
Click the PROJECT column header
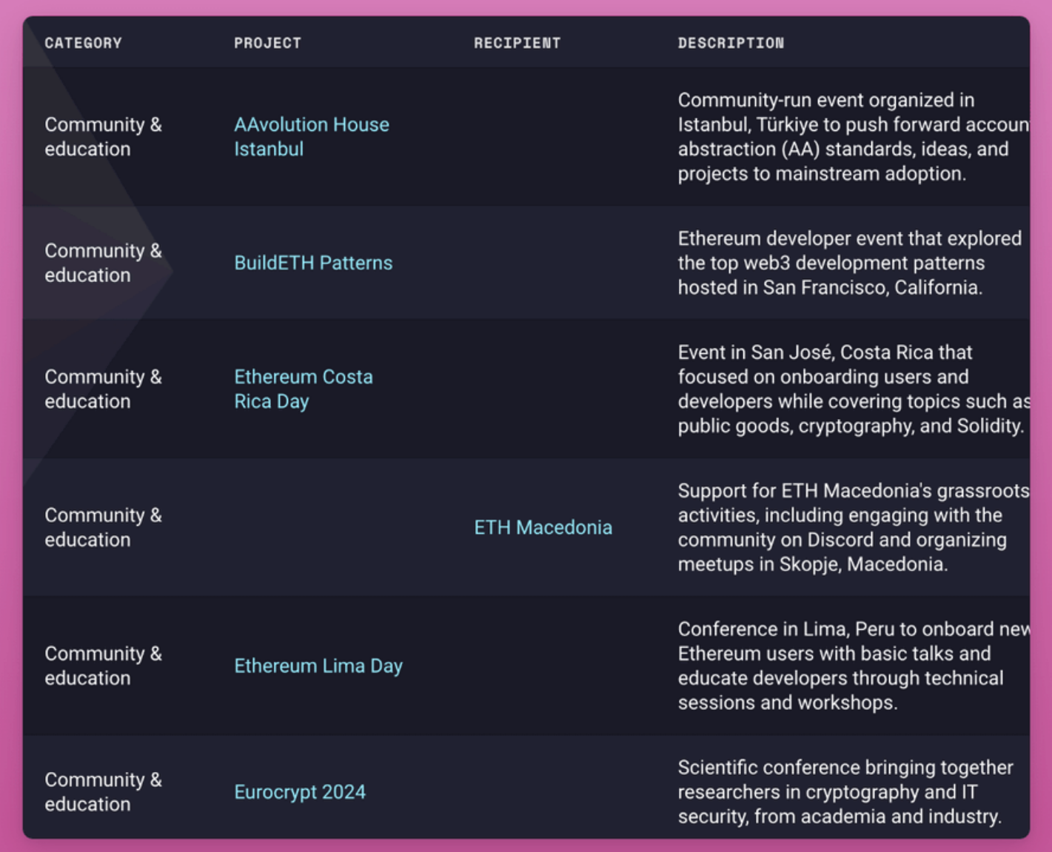(267, 43)
